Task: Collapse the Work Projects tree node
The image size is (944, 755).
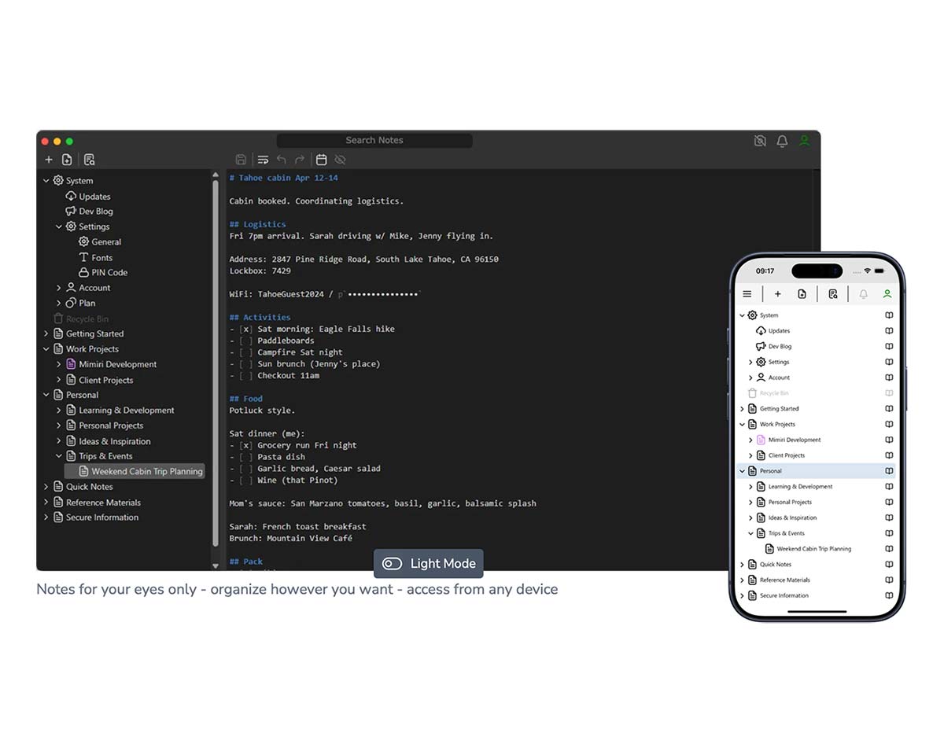Action: point(46,349)
